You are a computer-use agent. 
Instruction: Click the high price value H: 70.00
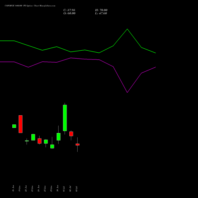(x=101, y=10)
